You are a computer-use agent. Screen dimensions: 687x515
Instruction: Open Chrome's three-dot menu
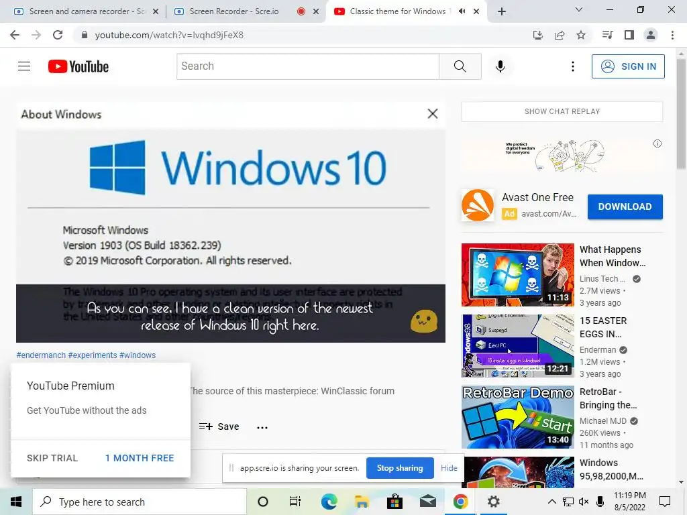(672, 35)
